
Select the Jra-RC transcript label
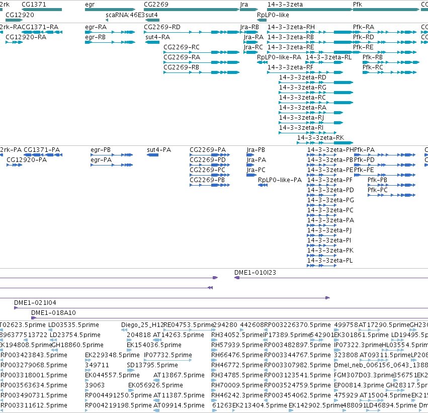point(253,47)
